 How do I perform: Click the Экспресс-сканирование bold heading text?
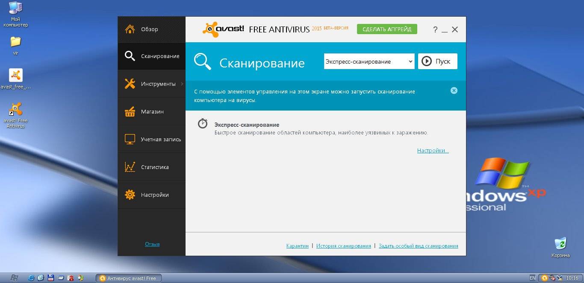[x=247, y=125]
